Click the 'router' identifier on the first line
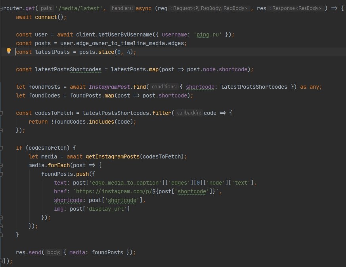The width and height of the screenshot is (346, 267). click(x=13, y=8)
